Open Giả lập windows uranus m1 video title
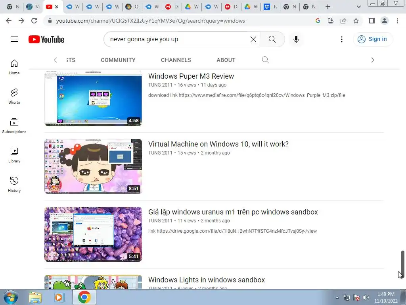The image size is (406, 305). click(x=233, y=212)
